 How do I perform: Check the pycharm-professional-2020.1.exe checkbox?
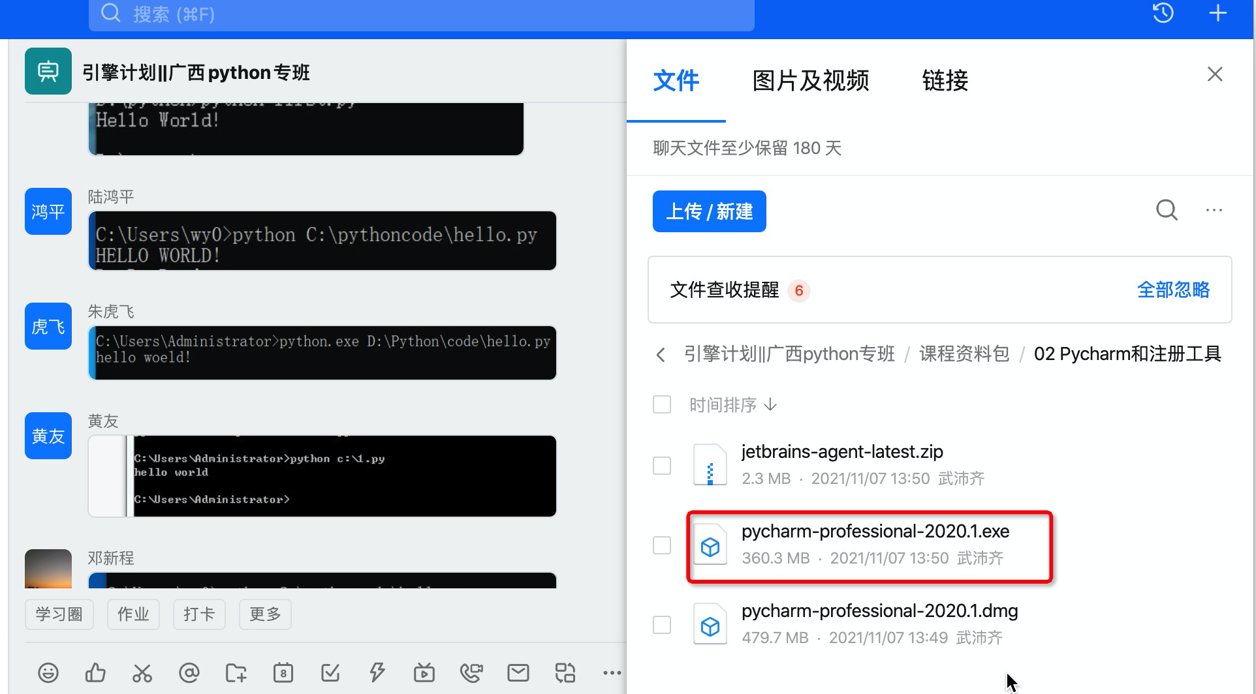(x=662, y=545)
